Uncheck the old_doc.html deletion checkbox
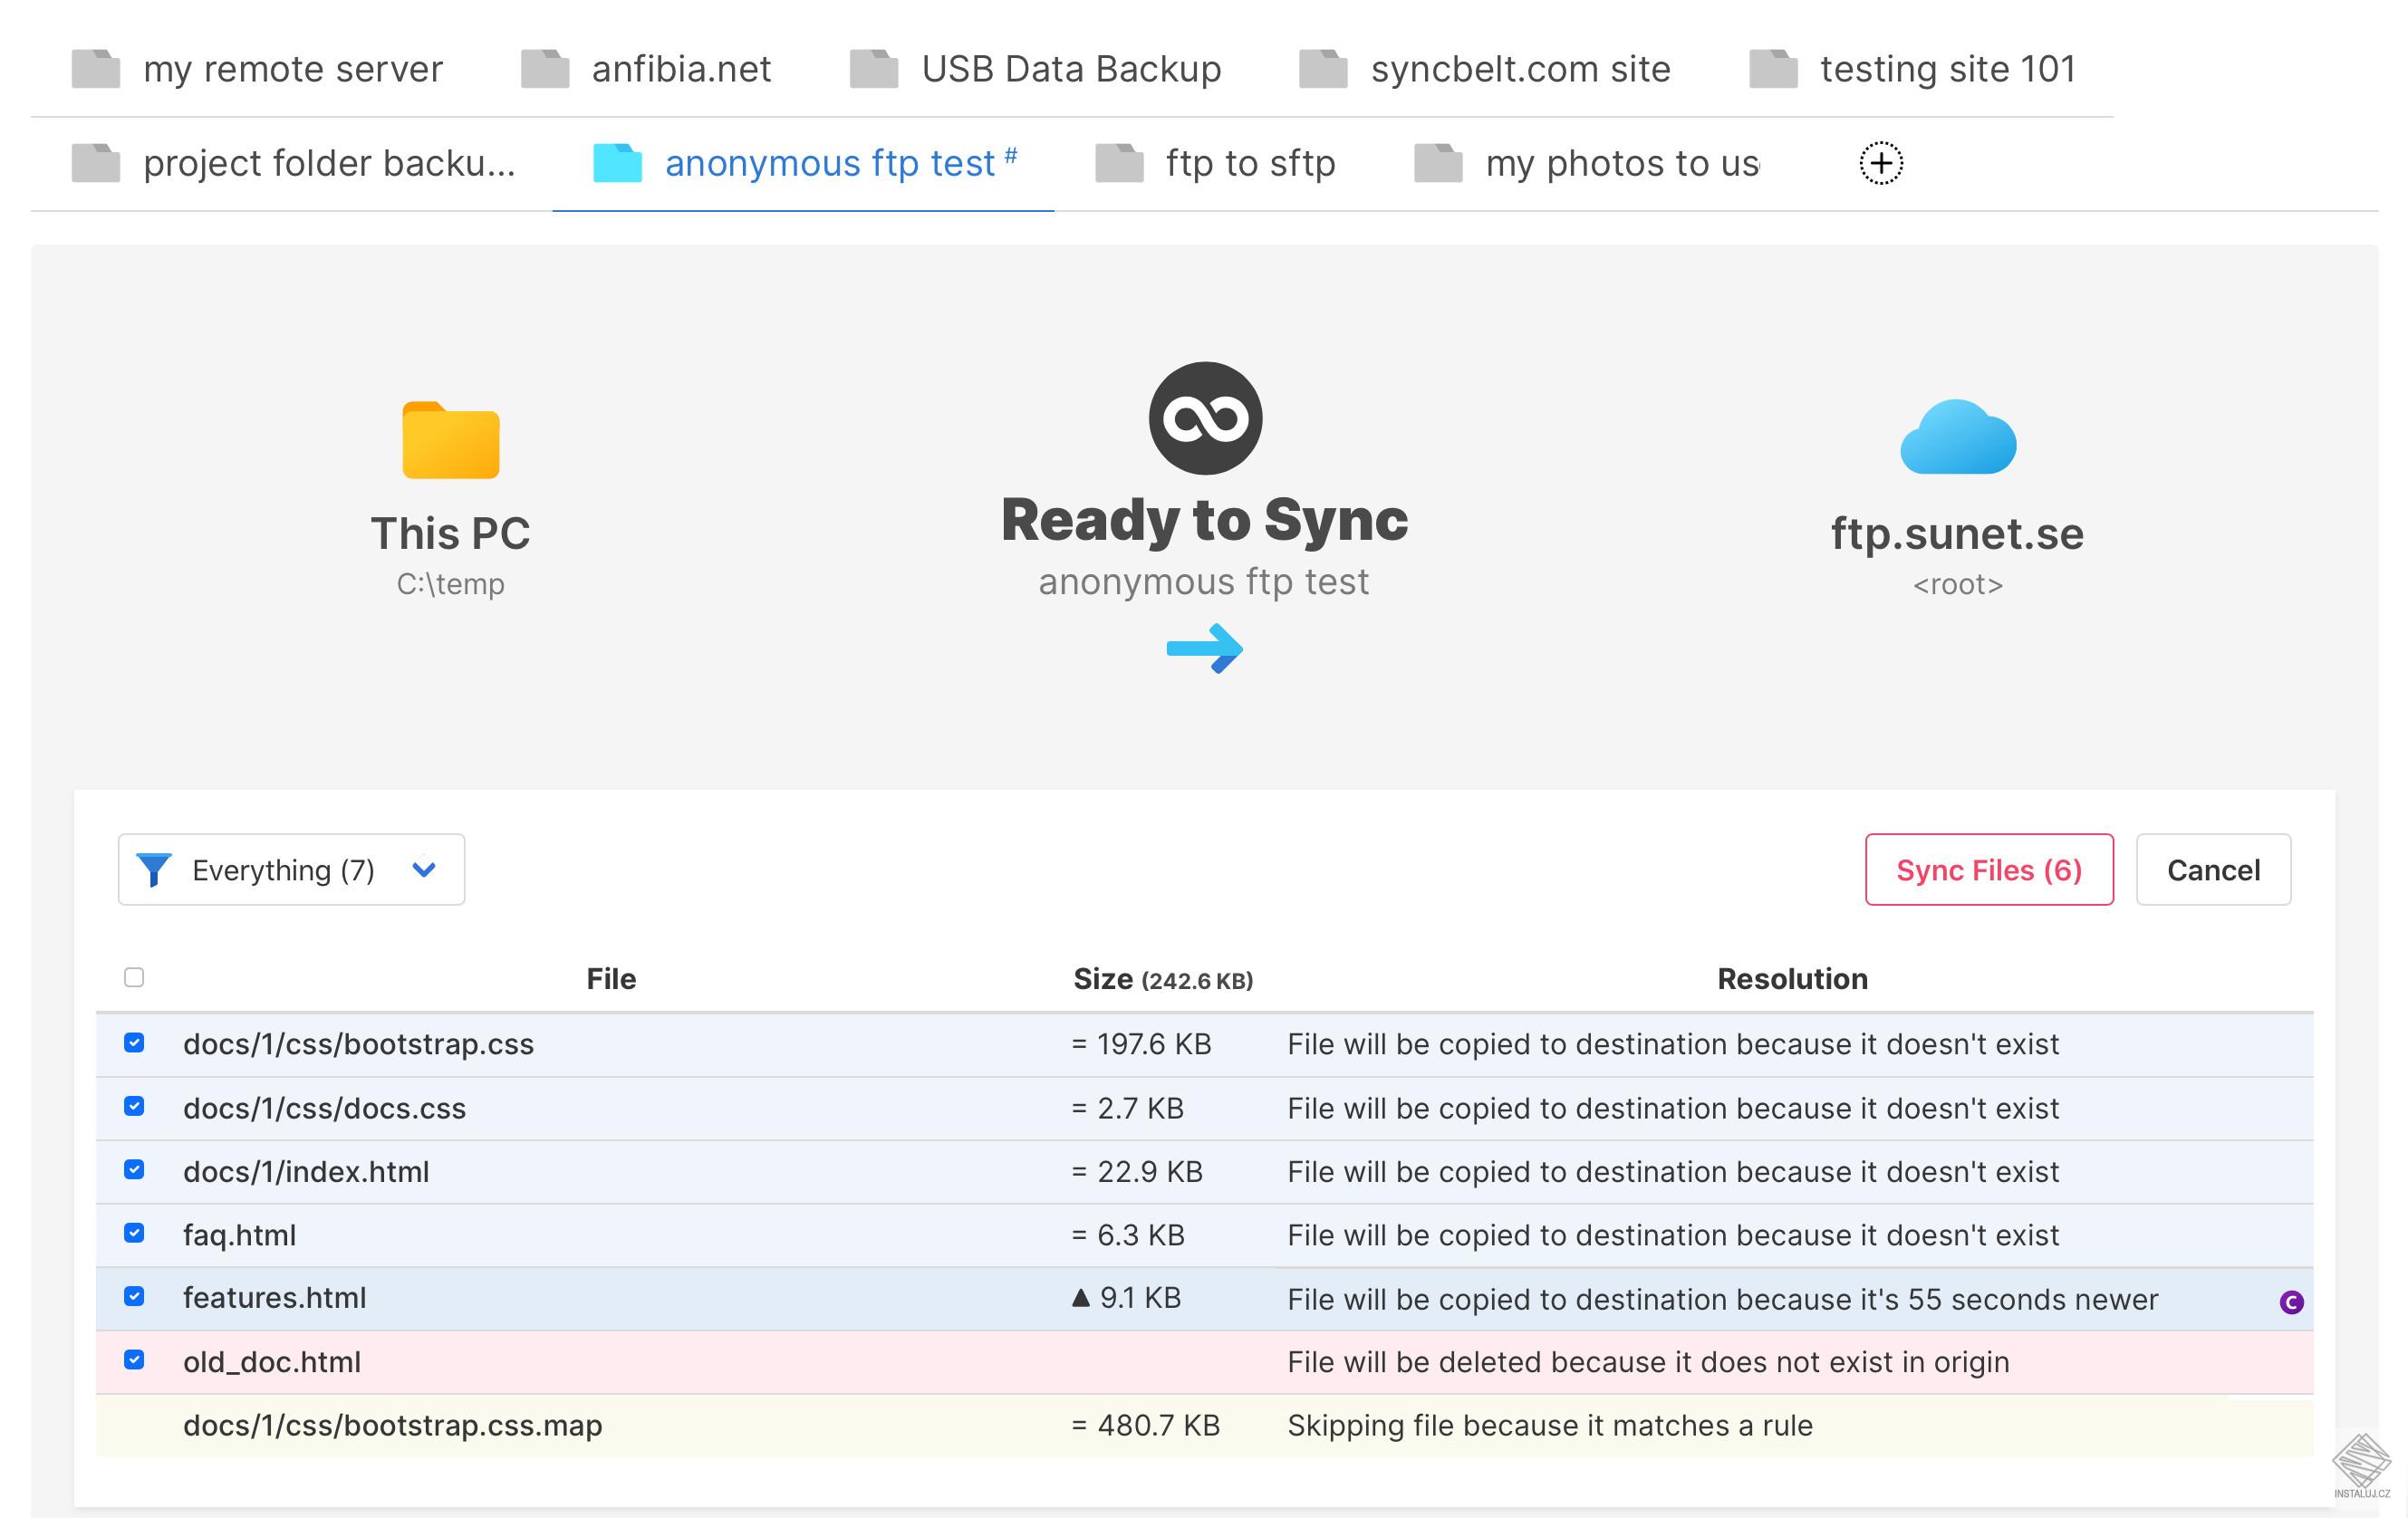Viewport: 2408px width, 1518px height. click(x=134, y=1360)
